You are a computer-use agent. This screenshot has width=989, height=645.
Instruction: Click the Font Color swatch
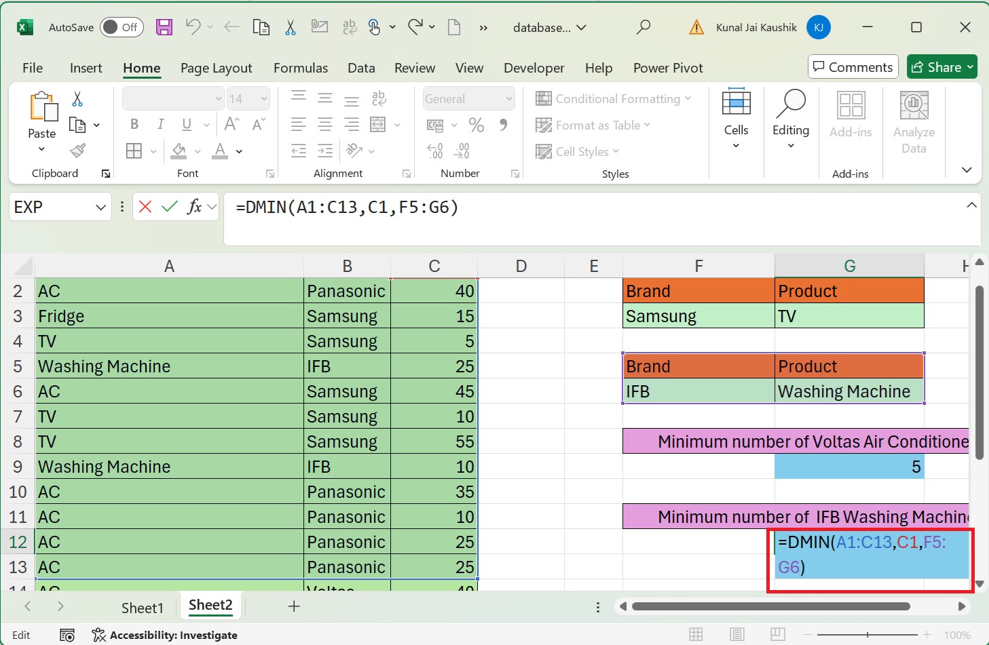tap(219, 151)
